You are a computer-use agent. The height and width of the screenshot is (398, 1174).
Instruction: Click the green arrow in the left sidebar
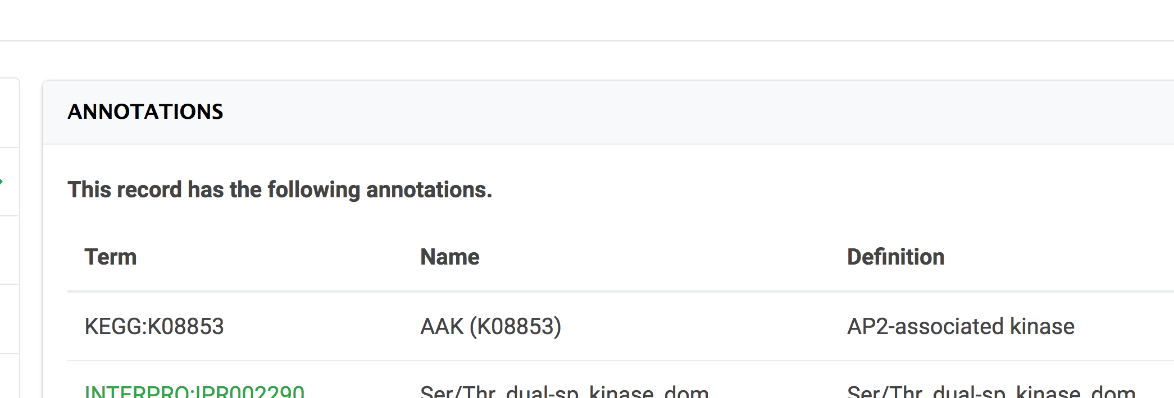3,181
